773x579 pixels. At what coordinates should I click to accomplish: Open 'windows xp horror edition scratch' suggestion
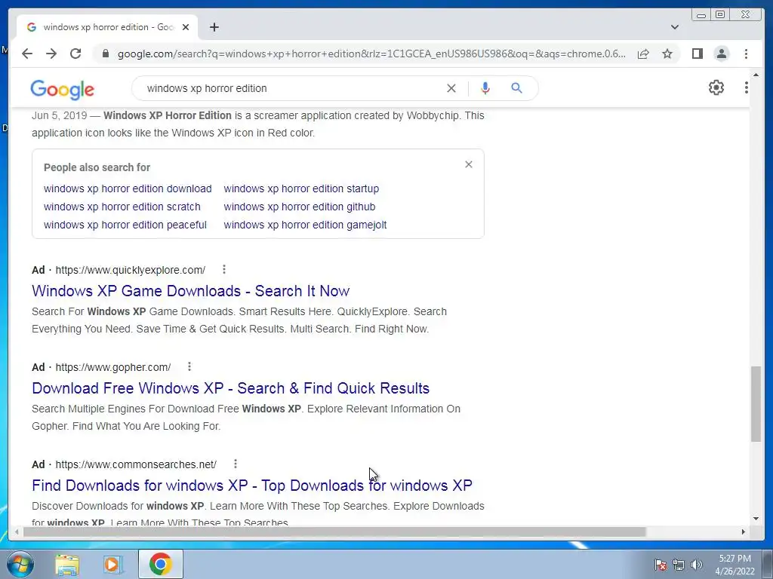coord(122,207)
